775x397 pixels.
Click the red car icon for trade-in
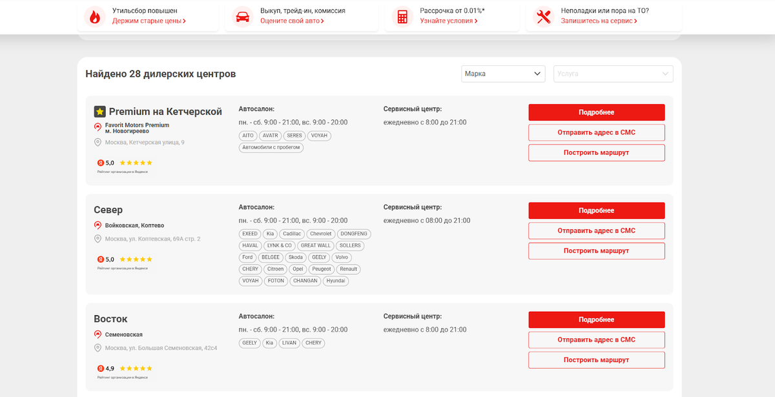click(x=243, y=17)
